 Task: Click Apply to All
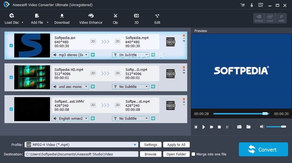coord(176,145)
